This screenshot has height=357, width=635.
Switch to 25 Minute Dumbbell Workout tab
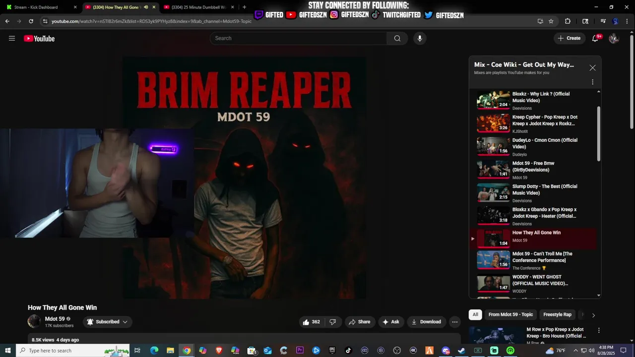tap(198, 7)
